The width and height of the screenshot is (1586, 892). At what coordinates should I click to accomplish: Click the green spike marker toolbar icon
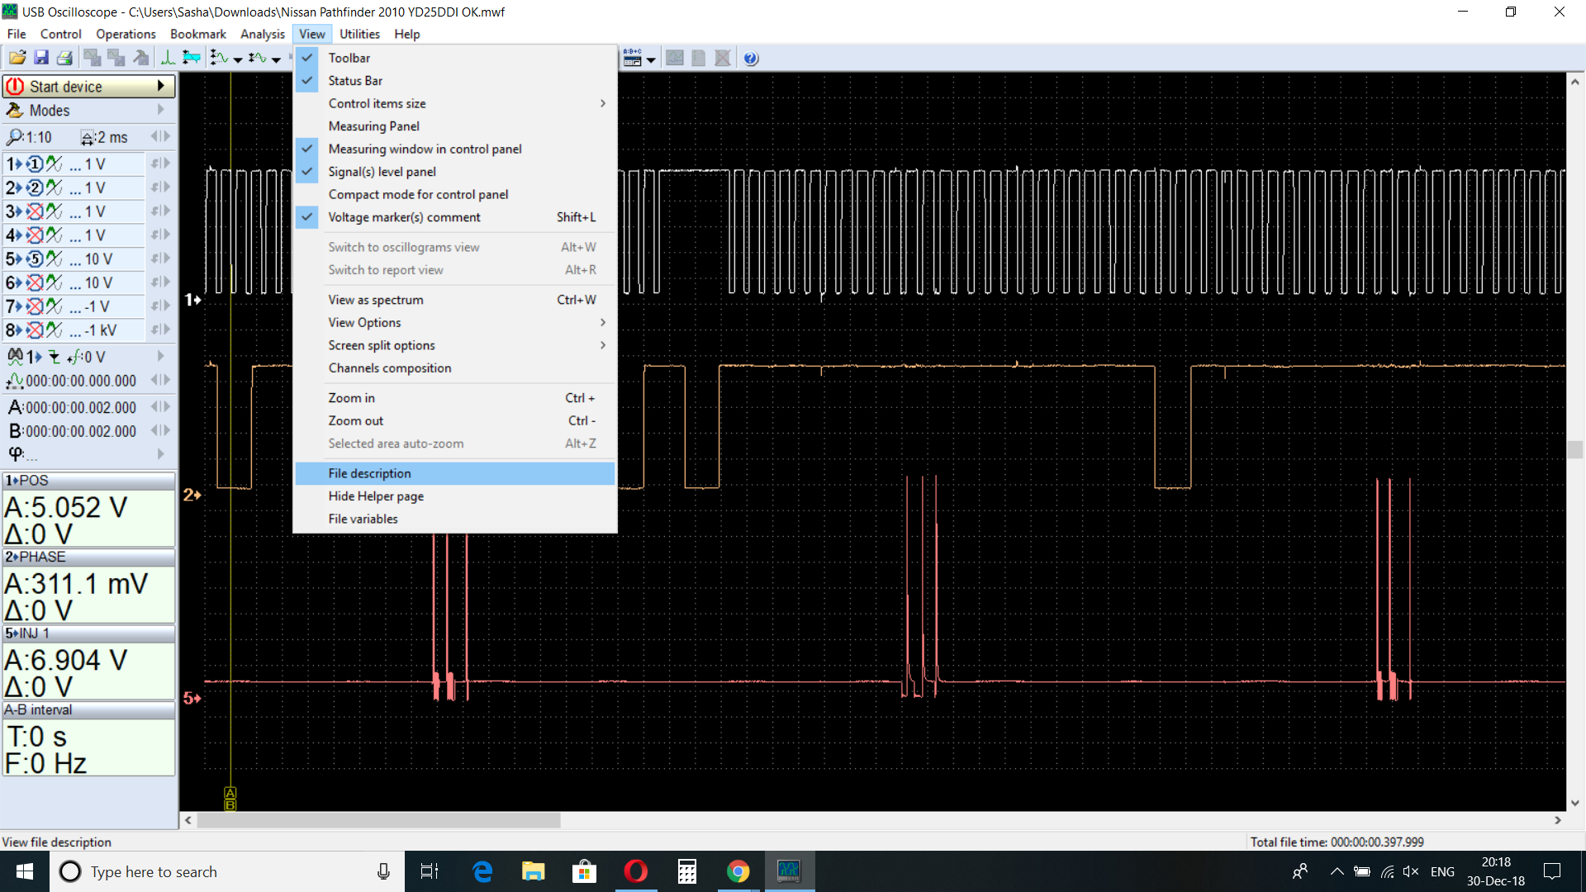tap(168, 58)
